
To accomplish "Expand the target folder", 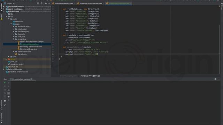I will 6,59.
